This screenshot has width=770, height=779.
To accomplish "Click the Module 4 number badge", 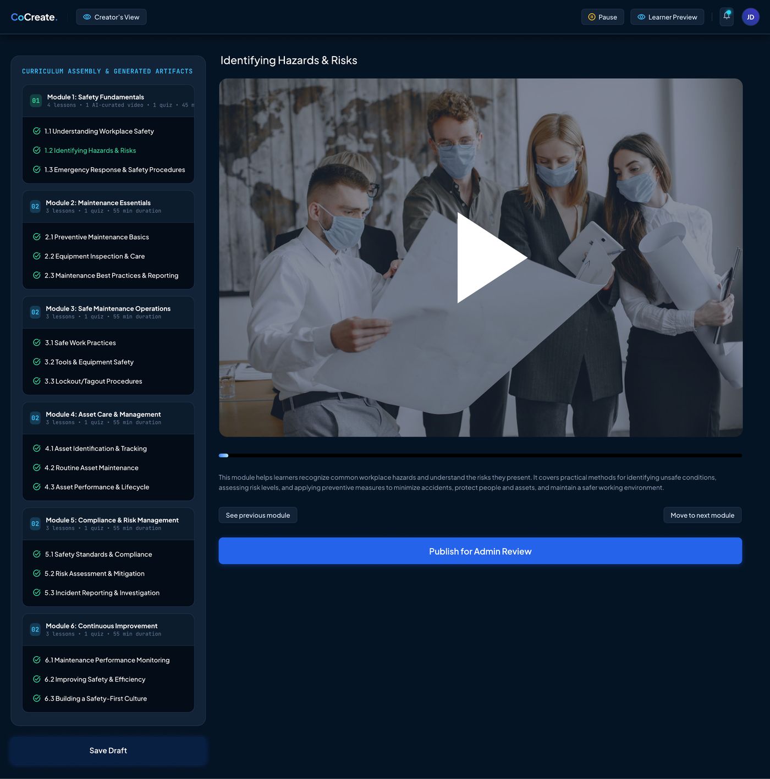I will coord(35,418).
